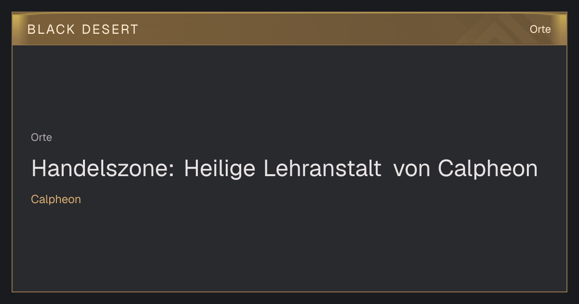Click the golden header banner center

(x=289, y=29)
